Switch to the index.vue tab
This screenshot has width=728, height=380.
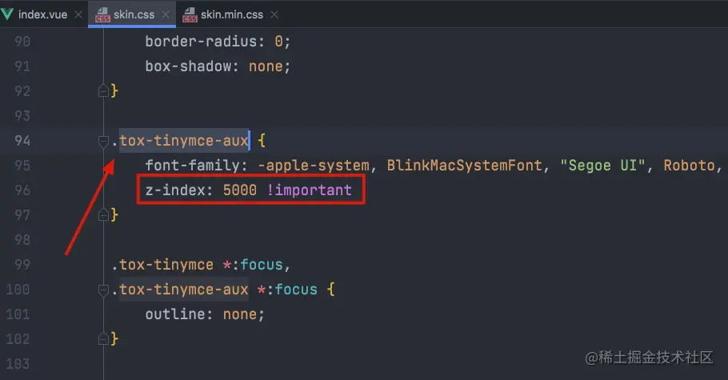pyautogui.click(x=42, y=14)
